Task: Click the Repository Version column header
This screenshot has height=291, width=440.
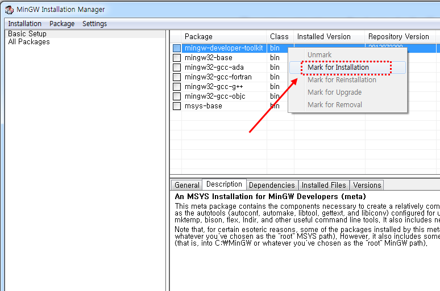Action: point(400,37)
